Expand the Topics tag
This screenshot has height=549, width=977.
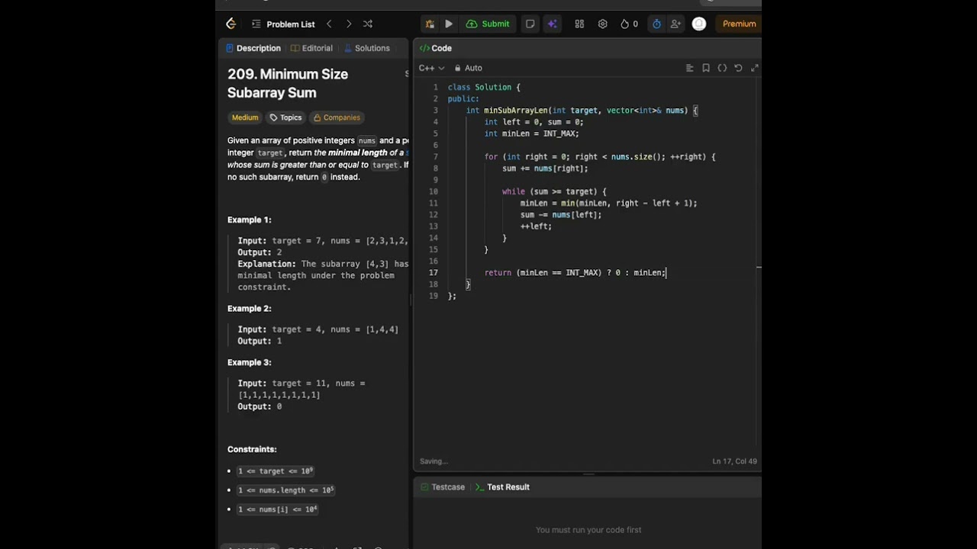click(x=285, y=117)
